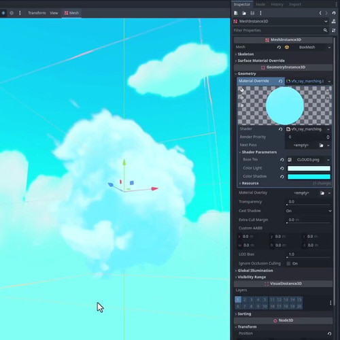Revert the Position property

329,333
